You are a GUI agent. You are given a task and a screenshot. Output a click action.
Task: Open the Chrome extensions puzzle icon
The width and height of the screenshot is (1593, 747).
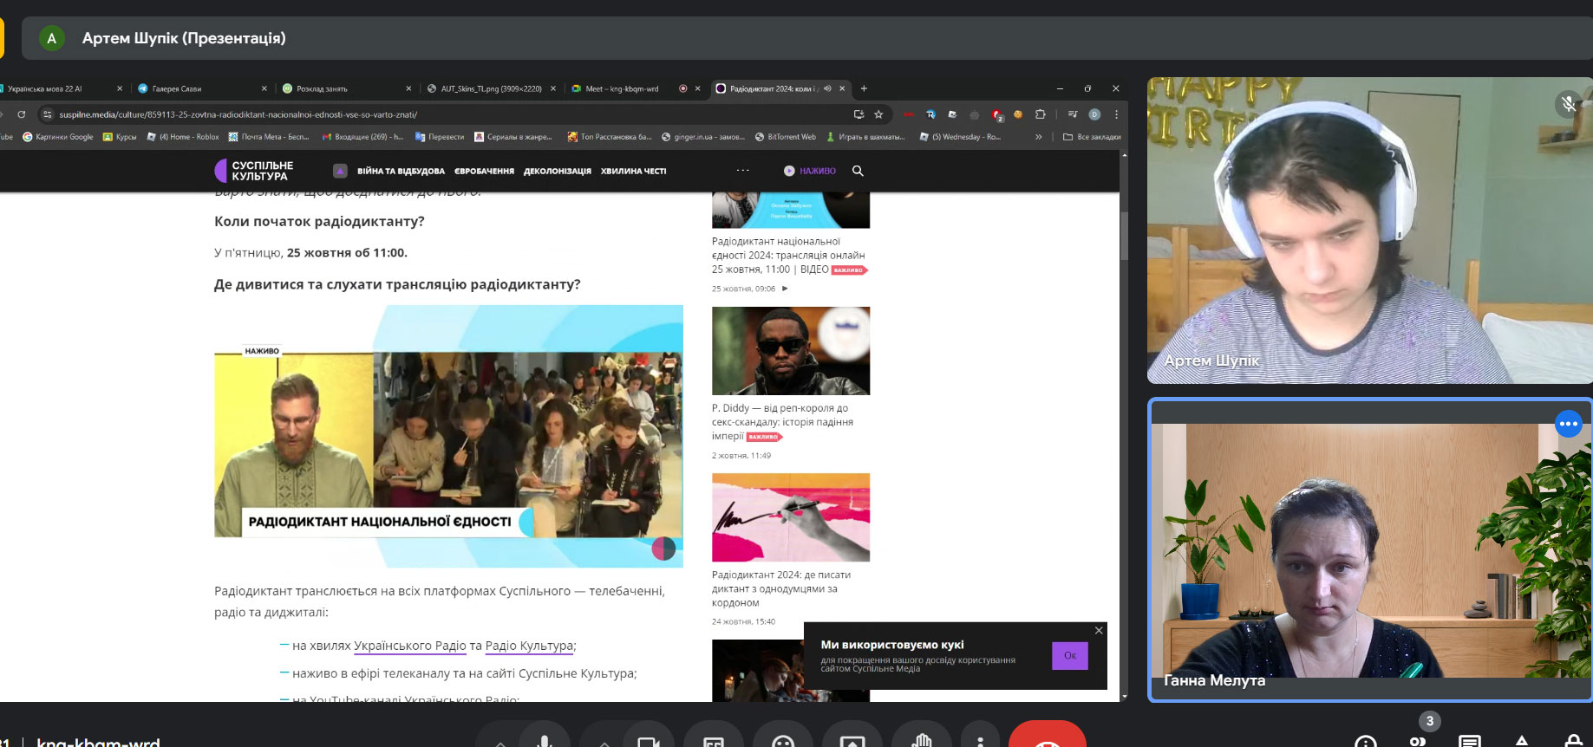1040,114
